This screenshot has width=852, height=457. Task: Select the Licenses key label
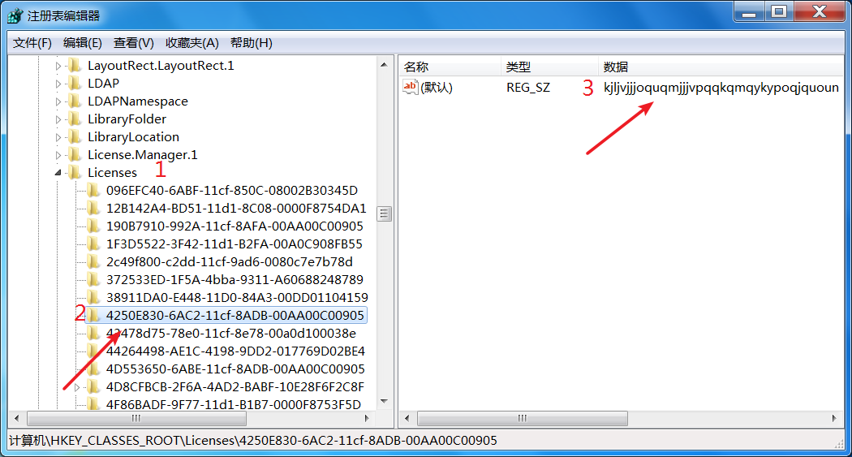[x=112, y=173]
